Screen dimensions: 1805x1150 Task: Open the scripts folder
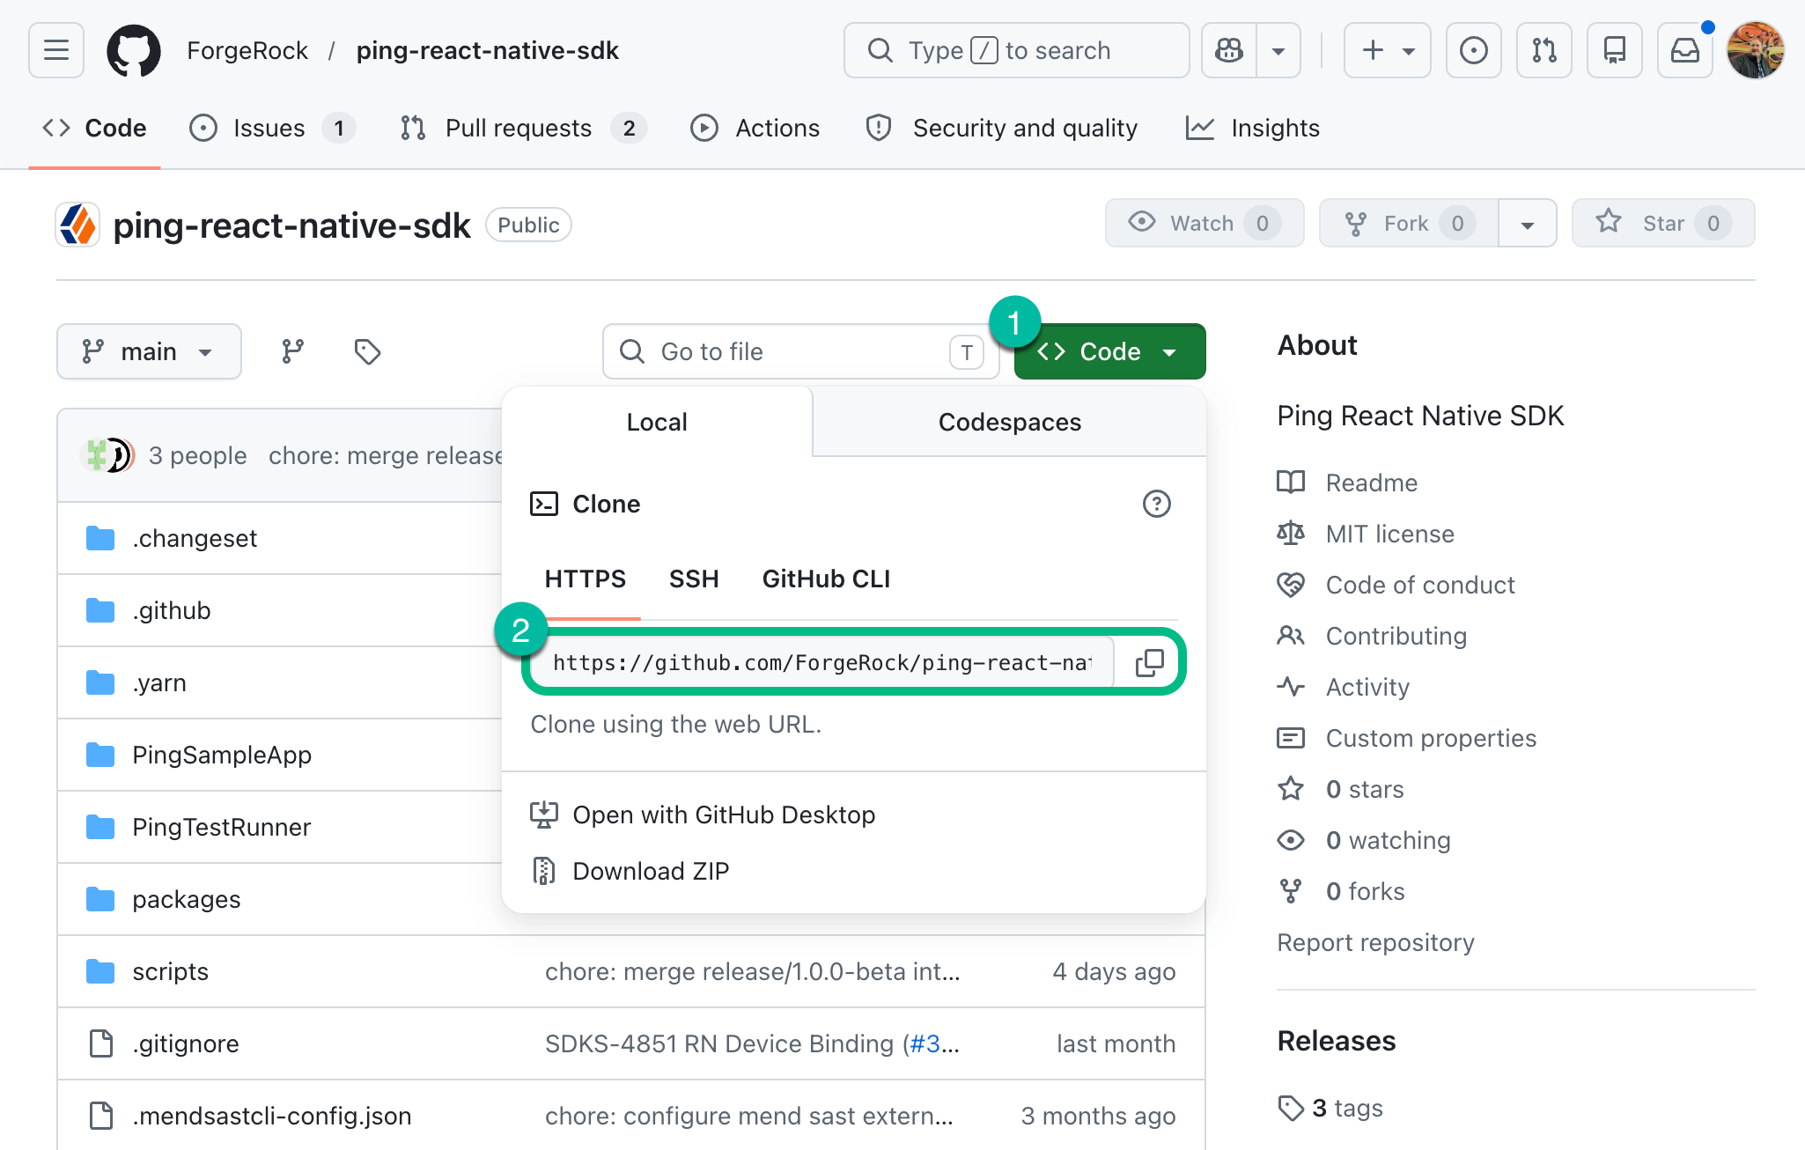(x=171, y=971)
